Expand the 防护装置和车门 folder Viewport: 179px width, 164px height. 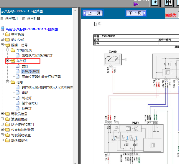pyautogui.click(x=2, y=124)
